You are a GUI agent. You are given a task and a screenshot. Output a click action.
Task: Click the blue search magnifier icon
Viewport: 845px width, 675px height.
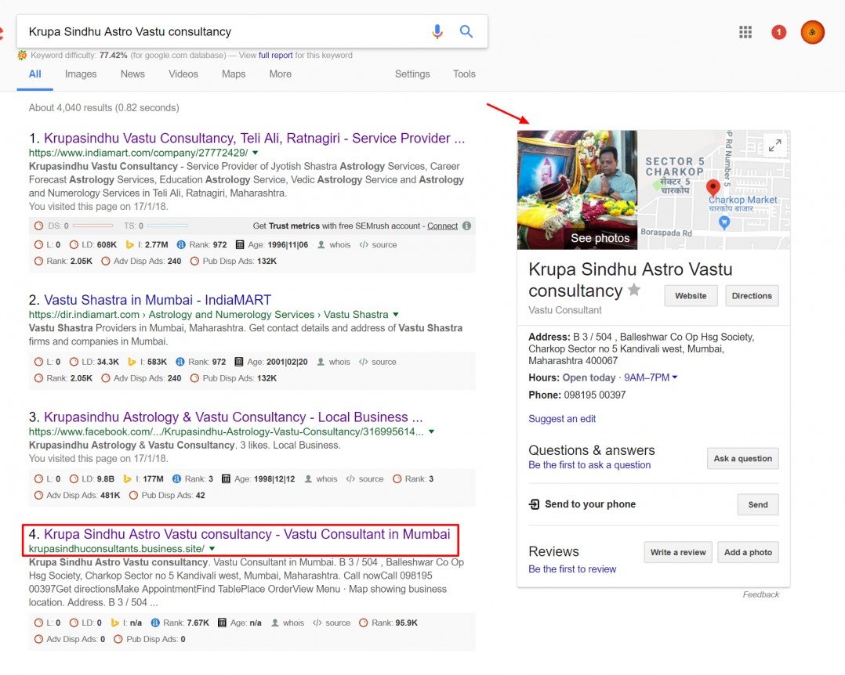(x=466, y=31)
